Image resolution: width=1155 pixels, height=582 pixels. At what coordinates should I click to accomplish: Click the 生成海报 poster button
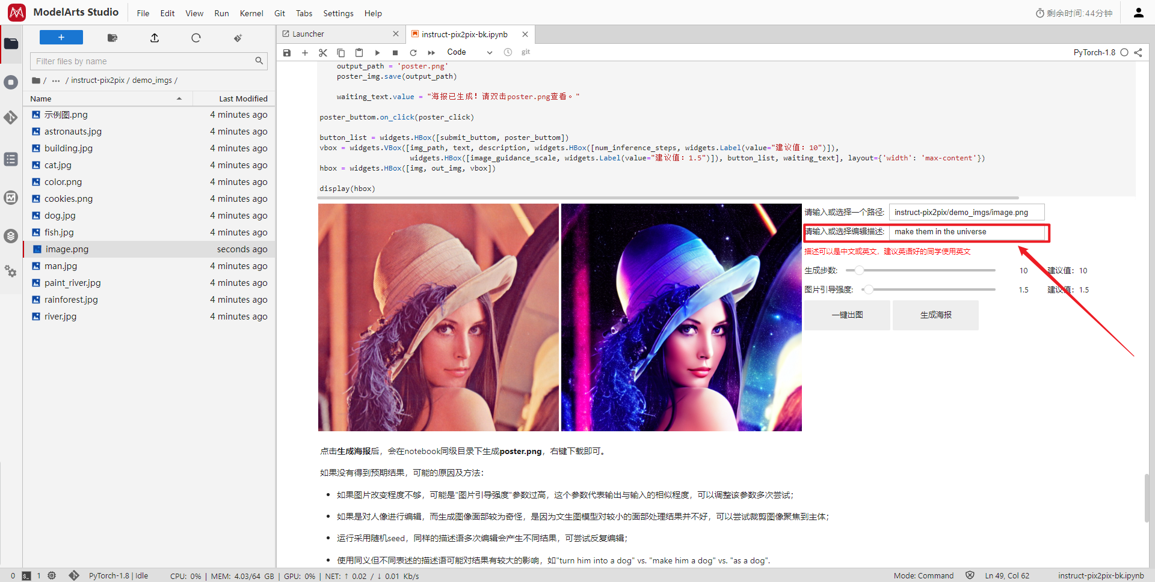pos(935,315)
